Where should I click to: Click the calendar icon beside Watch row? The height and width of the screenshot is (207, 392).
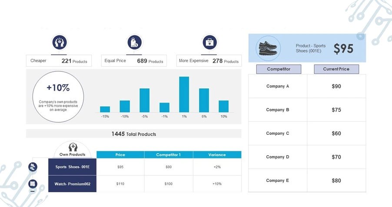click(x=33, y=184)
